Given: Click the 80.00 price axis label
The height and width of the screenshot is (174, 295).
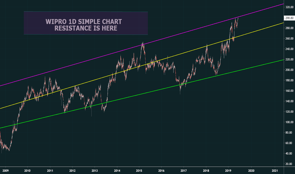Looking at the screenshot, I should coord(289,133).
